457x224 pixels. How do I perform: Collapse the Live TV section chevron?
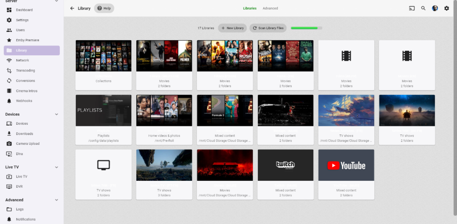(x=57, y=168)
